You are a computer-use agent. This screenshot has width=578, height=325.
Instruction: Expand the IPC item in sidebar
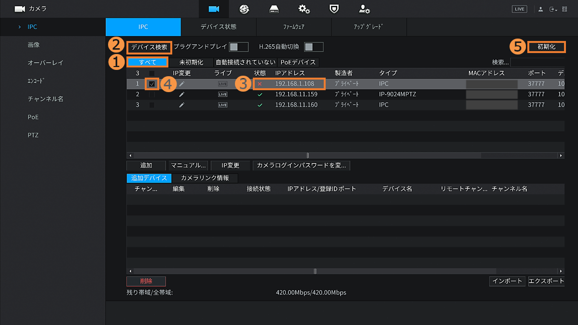32,27
